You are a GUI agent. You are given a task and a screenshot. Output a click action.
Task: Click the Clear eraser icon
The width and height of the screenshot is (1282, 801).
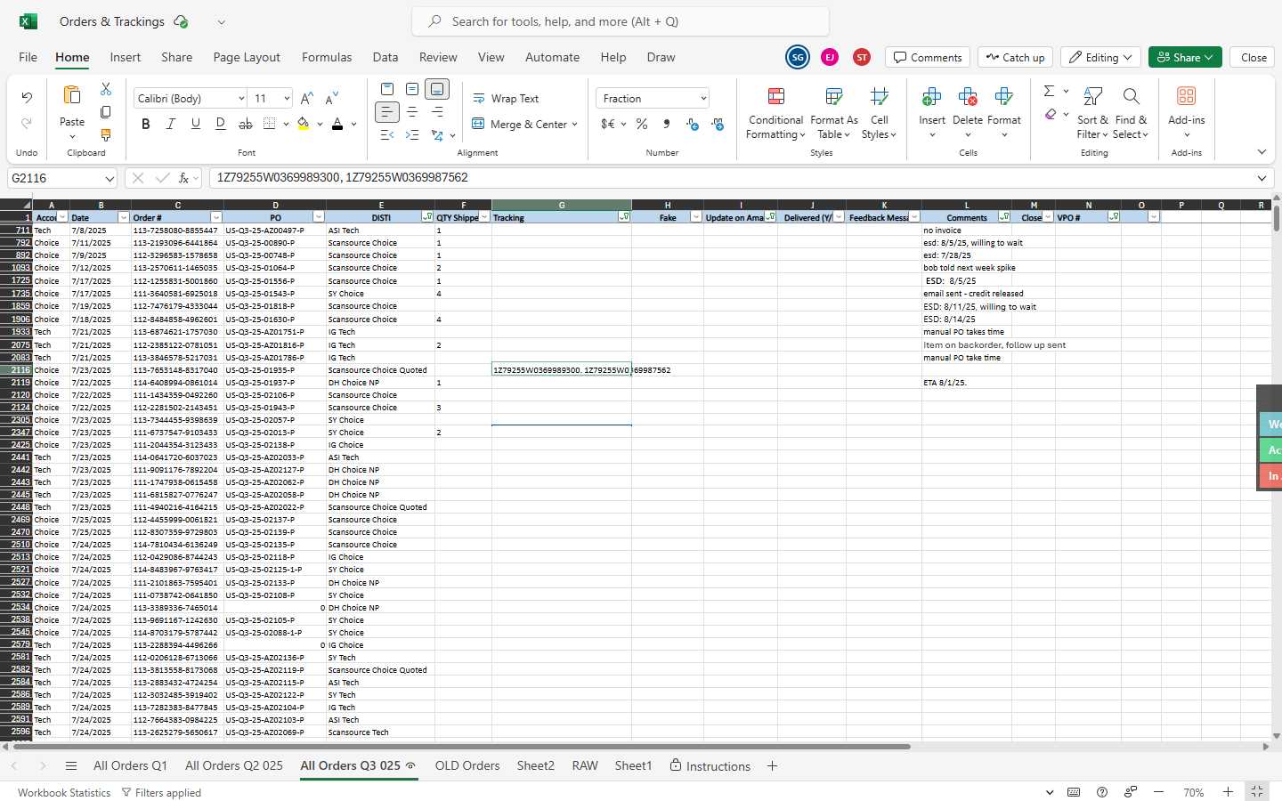pyautogui.click(x=1051, y=114)
